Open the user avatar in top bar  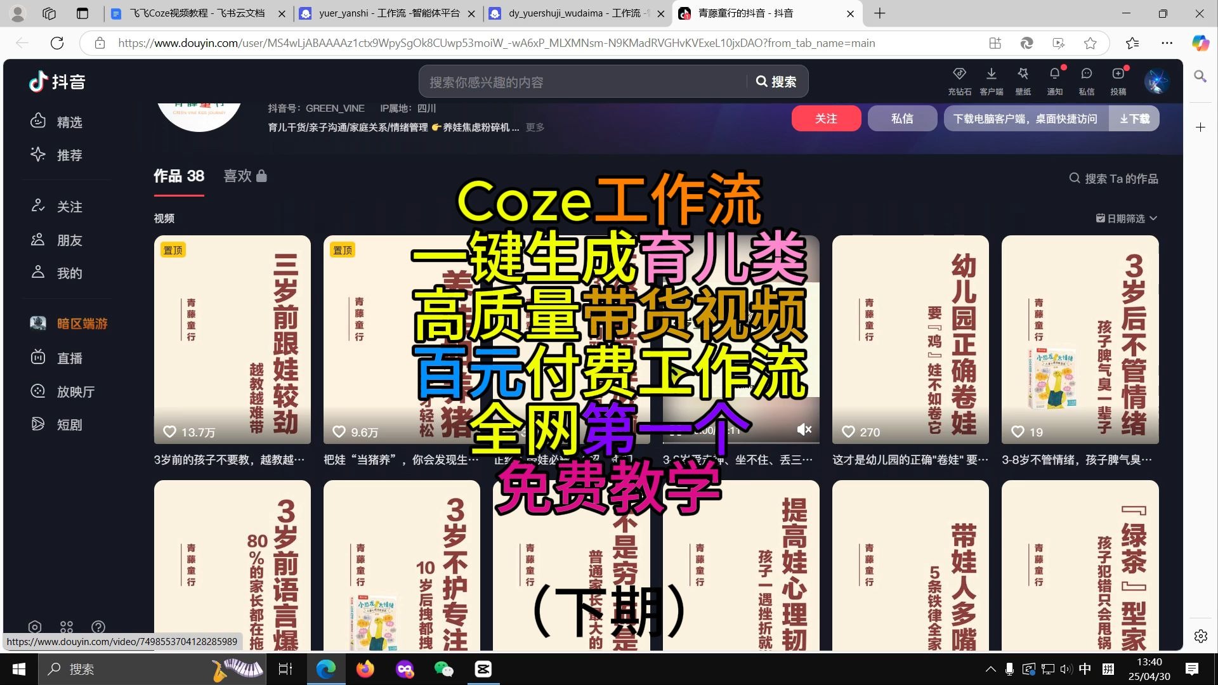tap(1156, 82)
